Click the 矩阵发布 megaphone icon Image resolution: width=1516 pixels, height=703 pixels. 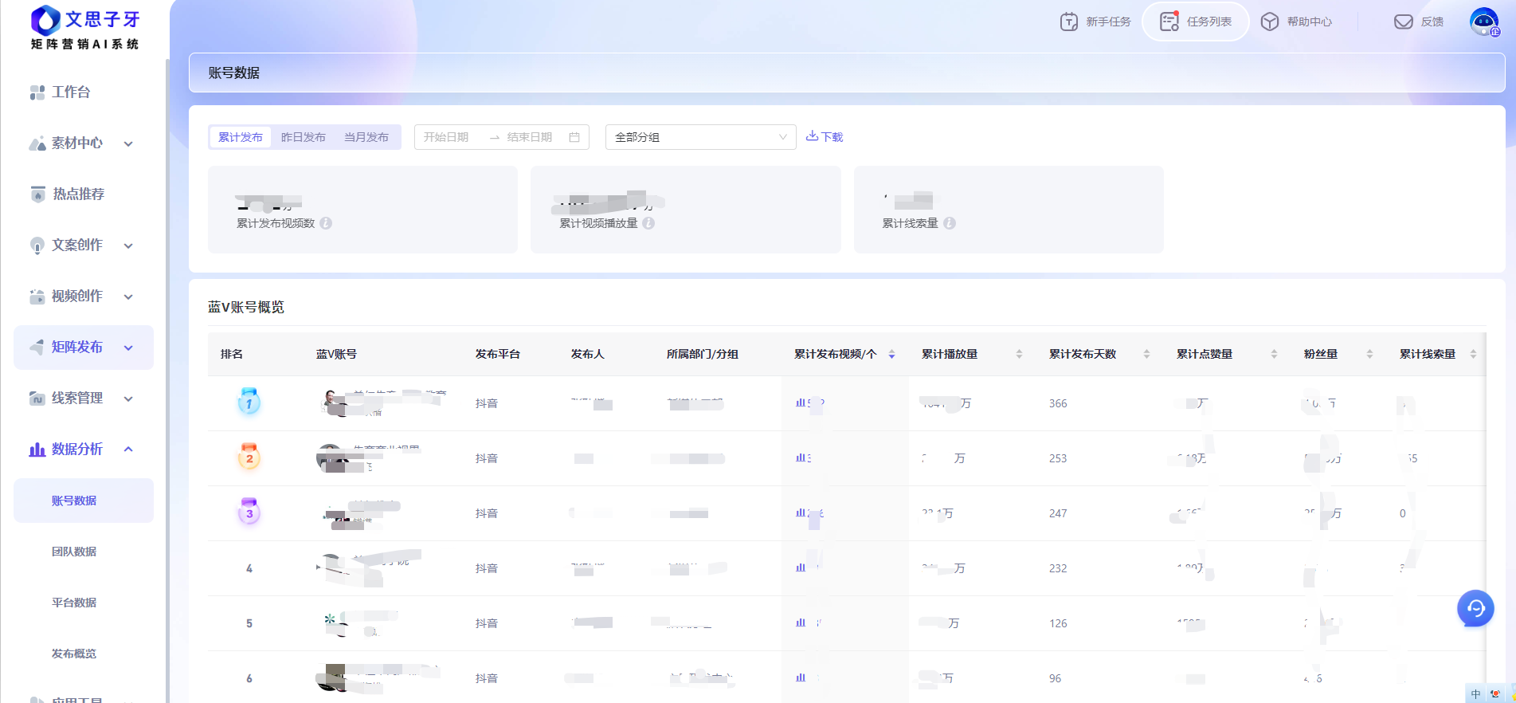click(37, 348)
